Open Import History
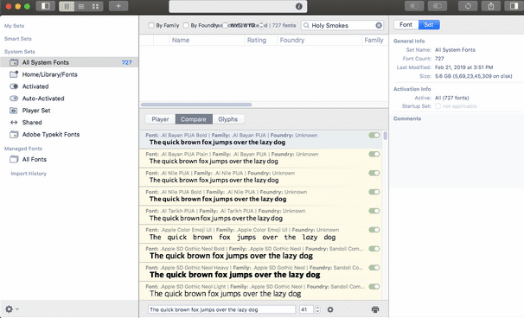The height and width of the screenshot is (318, 524). click(x=29, y=174)
